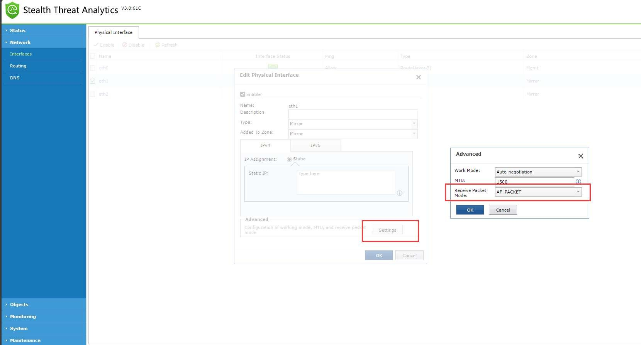Expand the System sidebar section
Image resolution: width=641 pixels, height=345 pixels.
(44, 328)
